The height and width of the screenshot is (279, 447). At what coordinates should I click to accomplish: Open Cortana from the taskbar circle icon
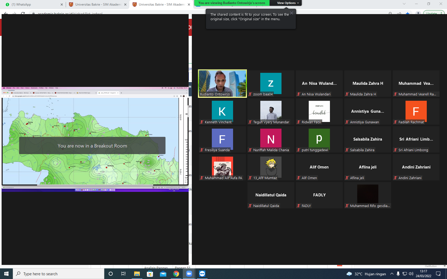[x=111, y=274]
